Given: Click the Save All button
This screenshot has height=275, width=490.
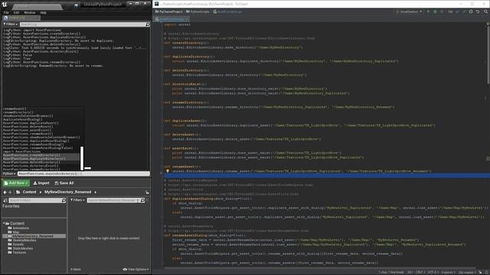Looking at the screenshot, I should point(64,183).
